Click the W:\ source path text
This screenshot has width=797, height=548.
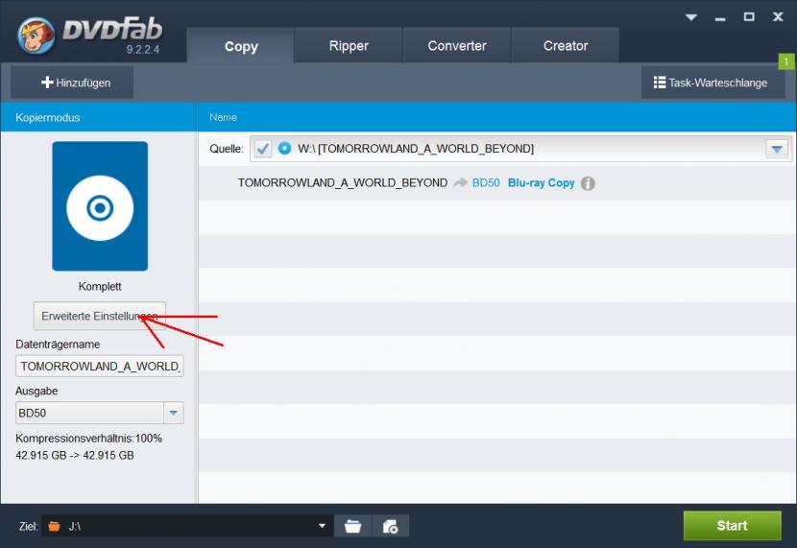pos(416,149)
